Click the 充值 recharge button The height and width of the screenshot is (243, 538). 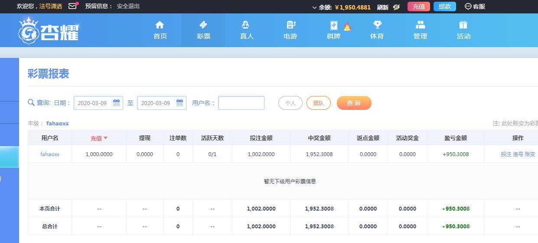click(x=419, y=6)
